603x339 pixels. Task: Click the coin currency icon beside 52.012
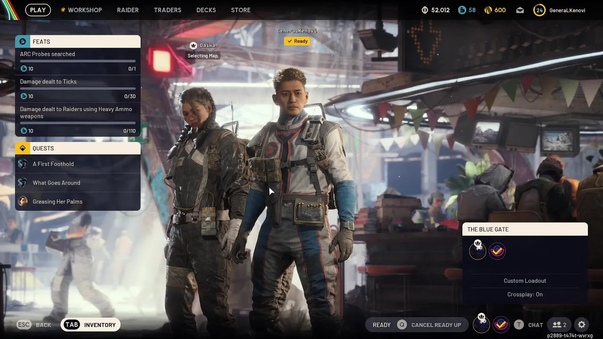coord(424,10)
